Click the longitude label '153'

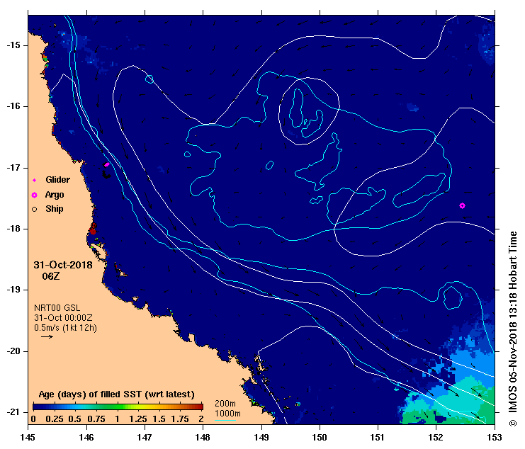495,437
